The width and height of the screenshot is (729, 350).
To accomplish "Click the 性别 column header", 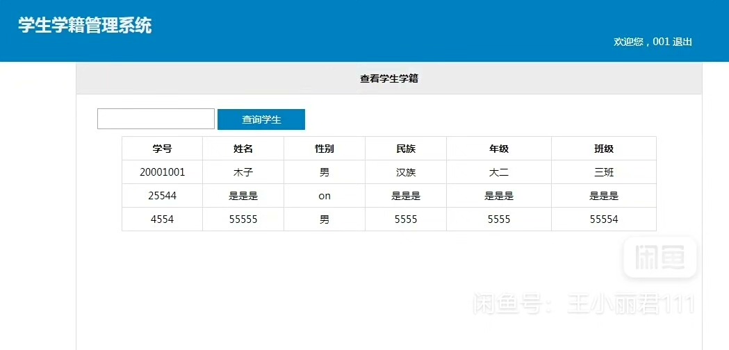I will click(325, 149).
